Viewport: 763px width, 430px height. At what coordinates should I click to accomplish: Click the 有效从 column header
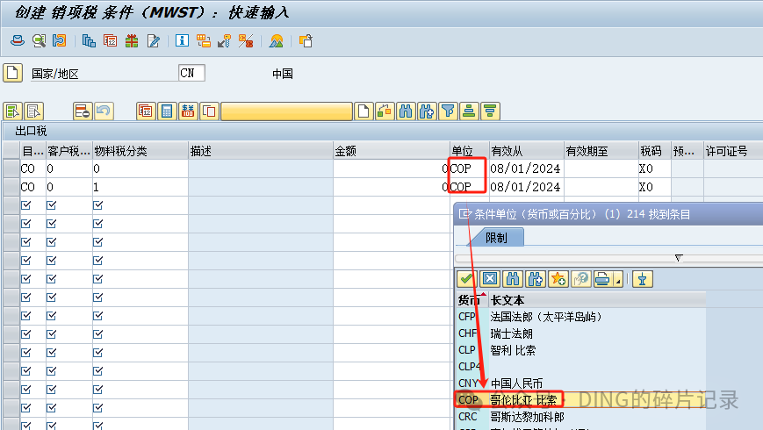coord(526,151)
